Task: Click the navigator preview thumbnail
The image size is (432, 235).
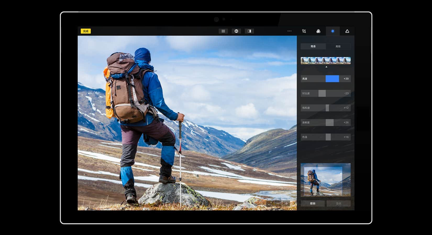Action: [325, 180]
